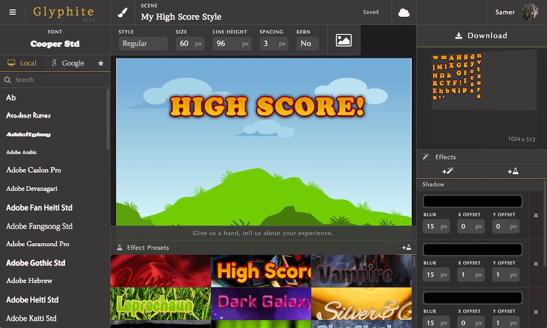This screenshot has width=547, height=328.
Task: Open the hamburger menu
Action: (x=12, y=12)
